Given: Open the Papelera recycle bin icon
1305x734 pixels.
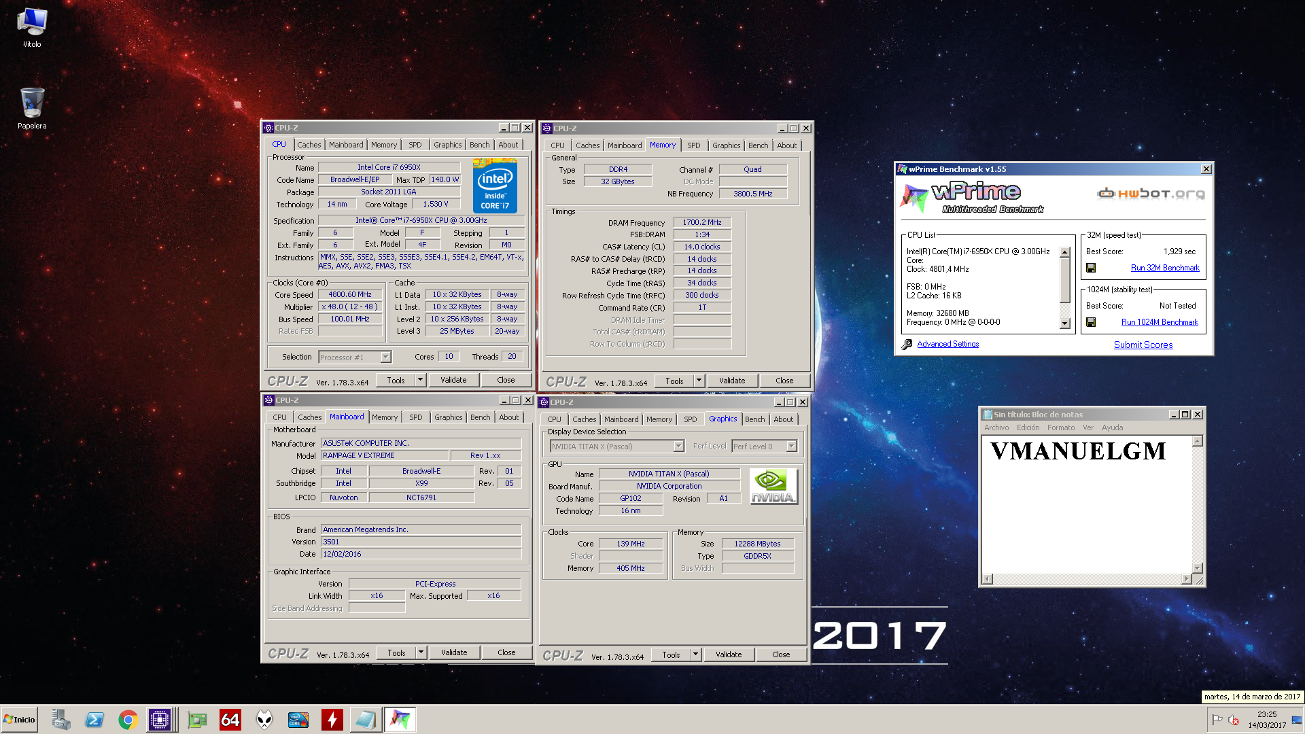Looking at the screenshot, I should [x=32, y=108].
